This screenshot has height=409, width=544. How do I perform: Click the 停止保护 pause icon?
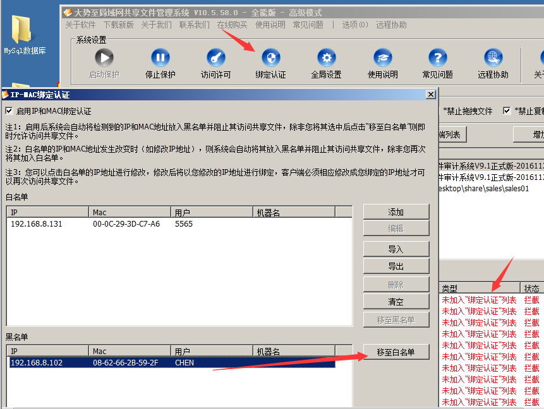[x=160, y=59]
